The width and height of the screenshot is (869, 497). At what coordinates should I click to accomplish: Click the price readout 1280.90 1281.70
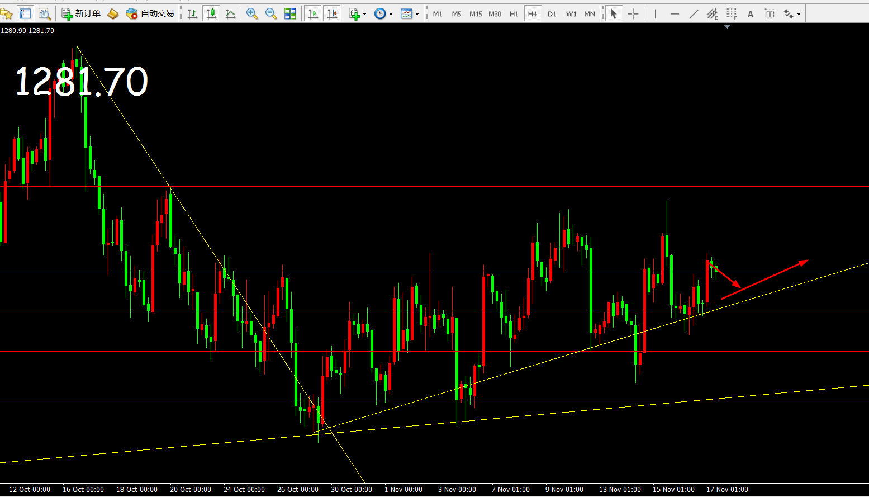click(27, 31)
